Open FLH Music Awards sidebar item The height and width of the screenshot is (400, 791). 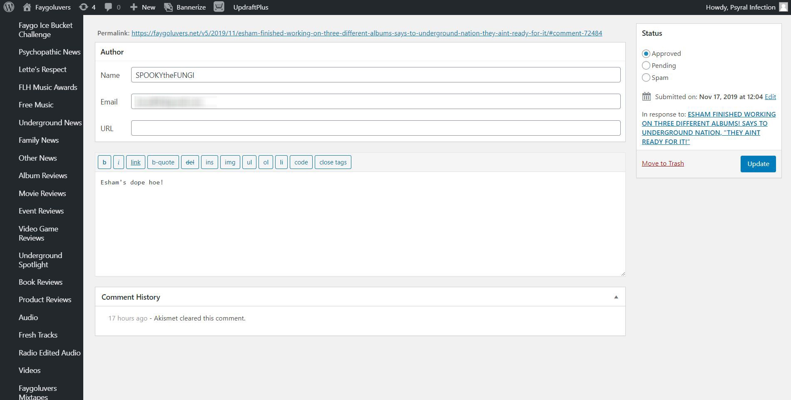coord(48,87)
